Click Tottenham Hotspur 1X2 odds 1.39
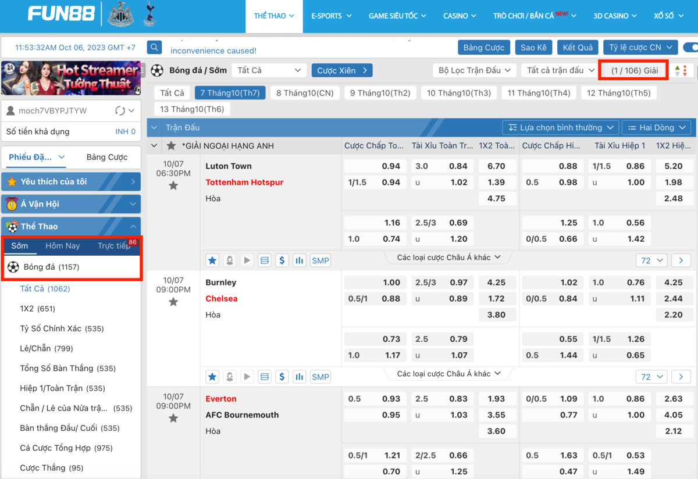This screenshot has width=698, height=479. 496,183
